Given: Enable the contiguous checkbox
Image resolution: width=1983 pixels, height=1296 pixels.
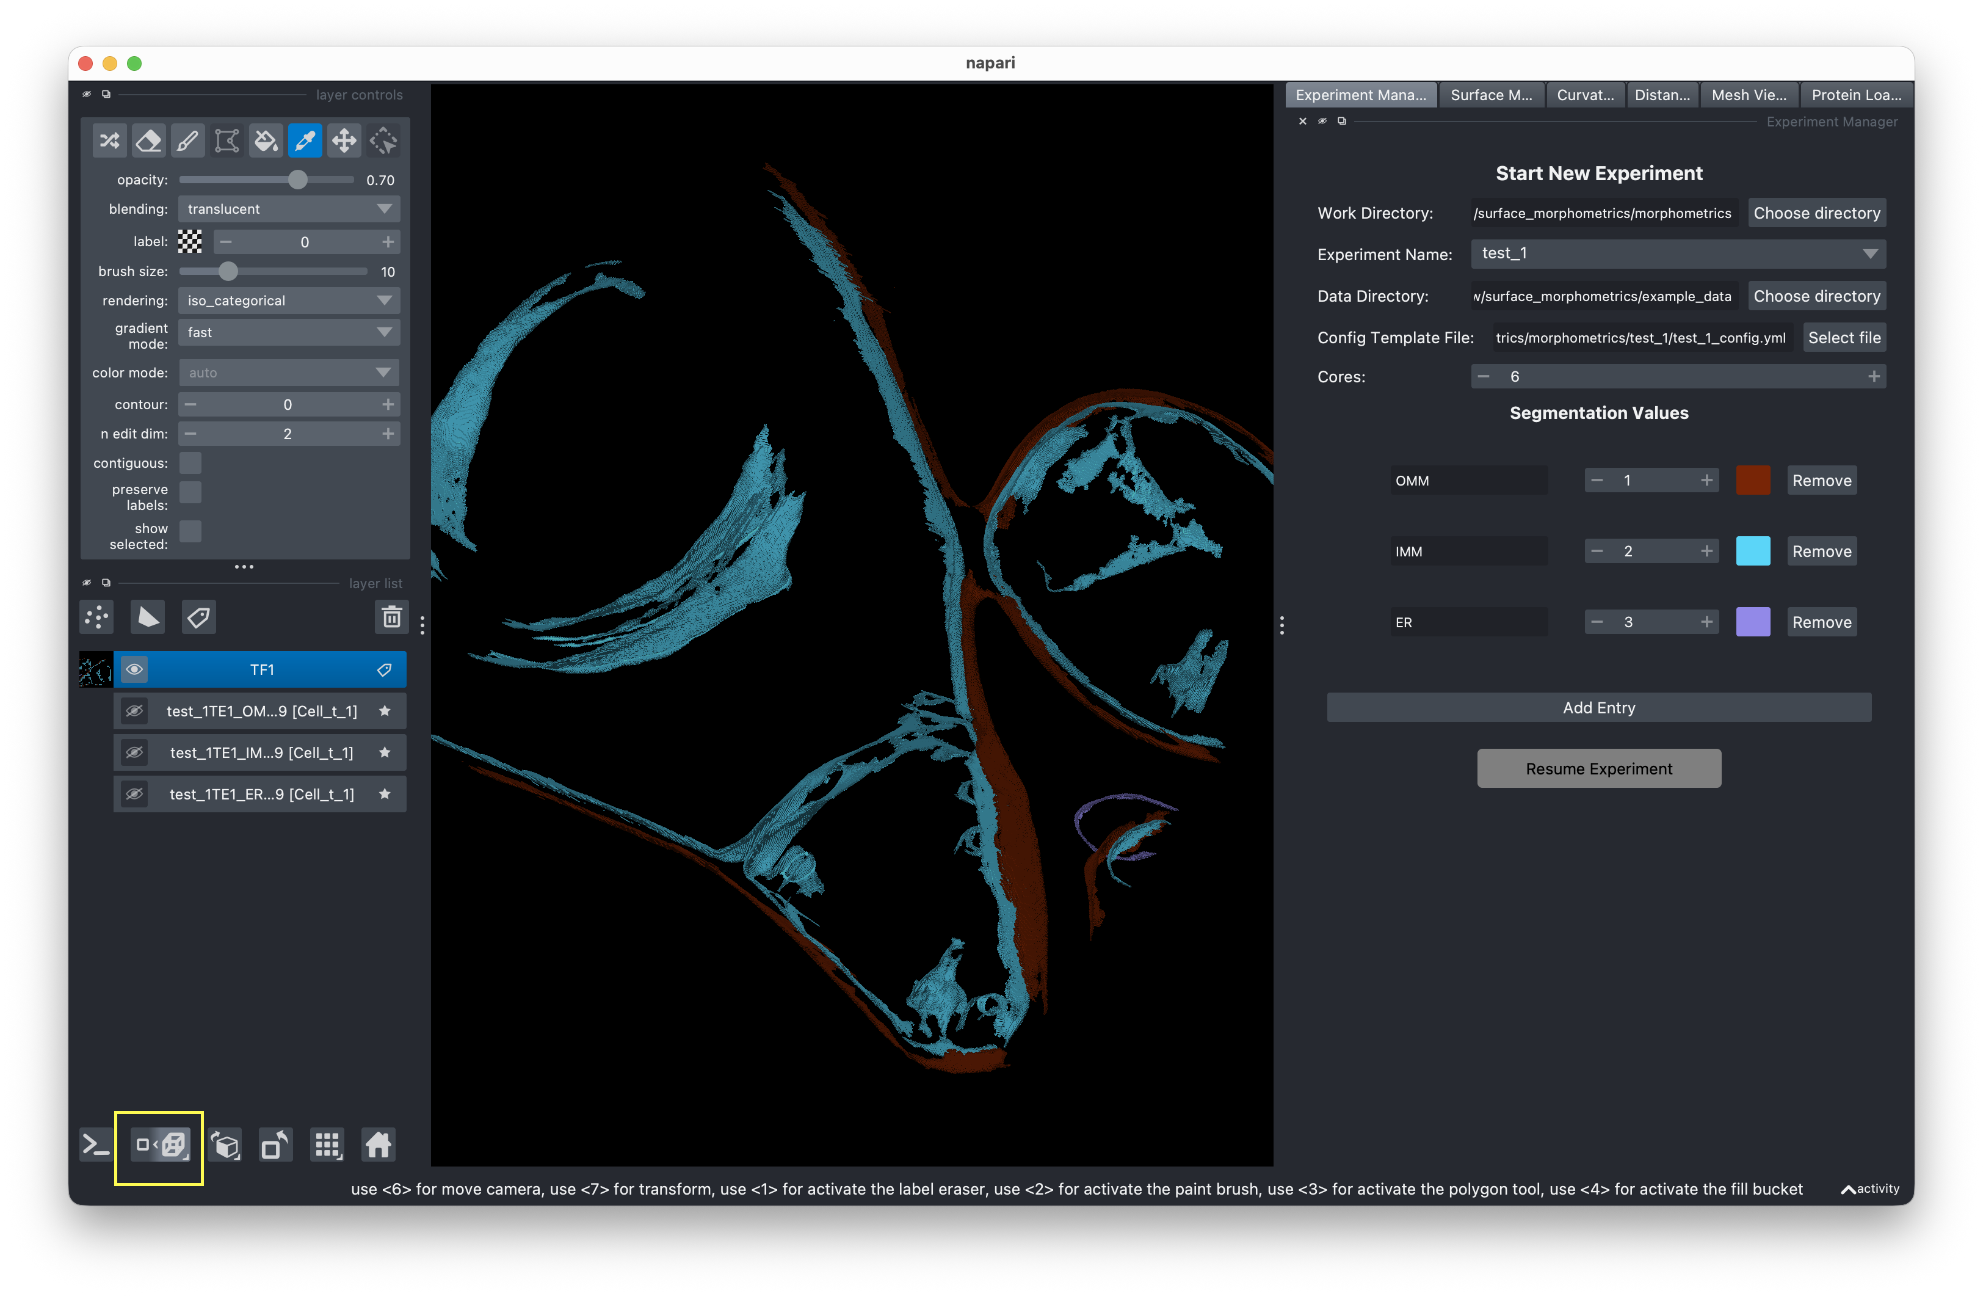Looking at the screenshot, I should [x=191, y=464].
